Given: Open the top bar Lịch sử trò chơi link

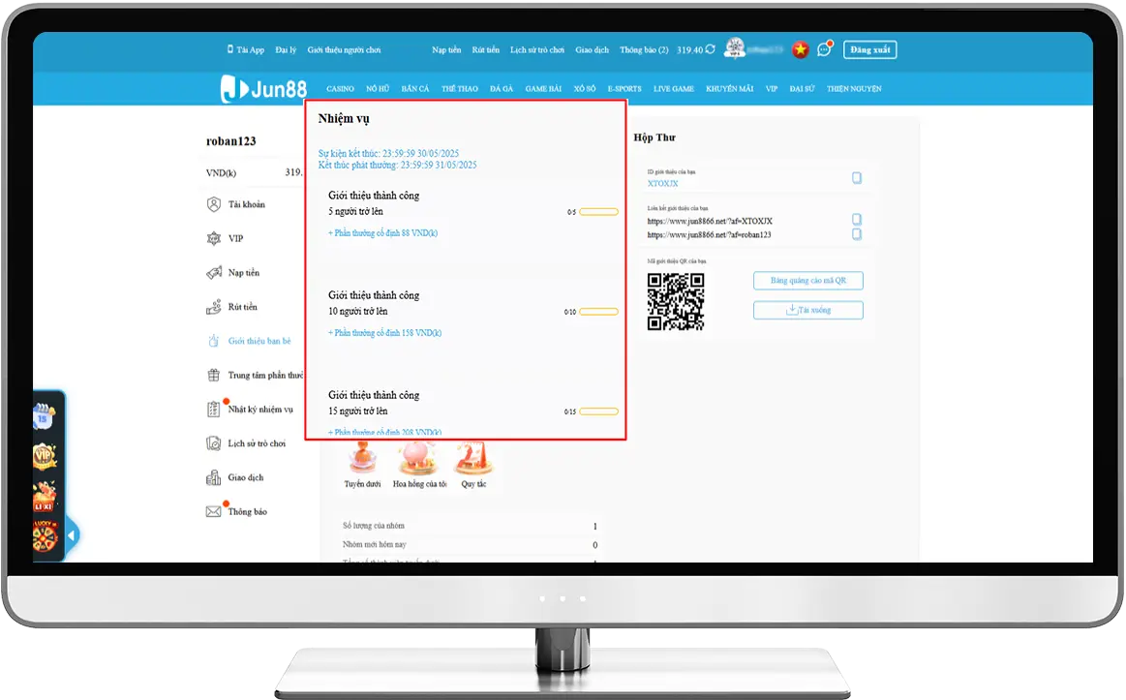Looking at the screenshot, I should 537,50.
